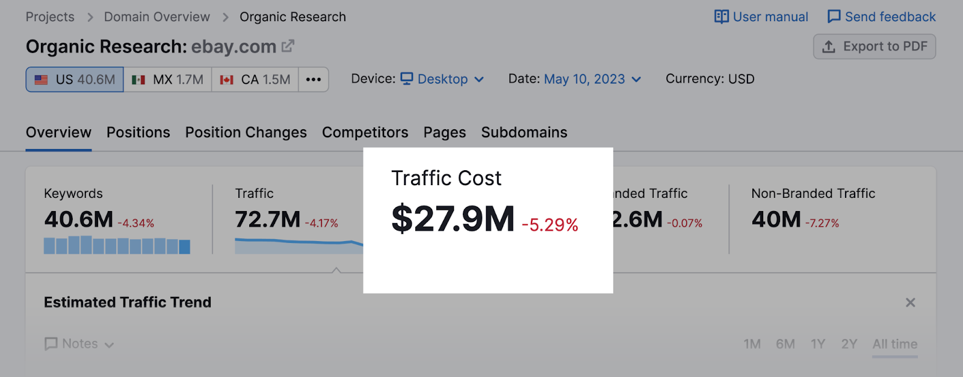The image size is (963, 377).
Task: Switch to the Overview tab
Action: pos(58,132)
